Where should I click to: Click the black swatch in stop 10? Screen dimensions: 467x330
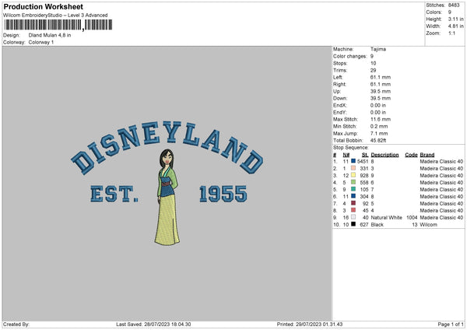[x=354, y=224]
